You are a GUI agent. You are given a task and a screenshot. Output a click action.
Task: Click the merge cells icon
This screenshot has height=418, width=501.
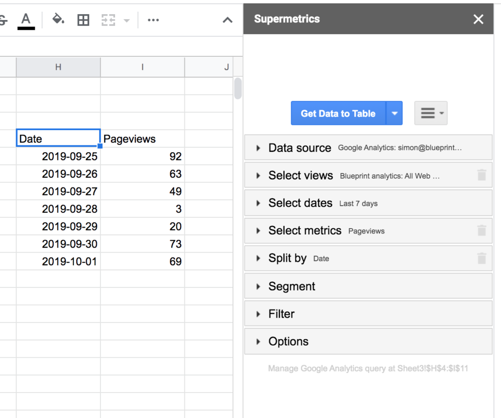[108, 20]
